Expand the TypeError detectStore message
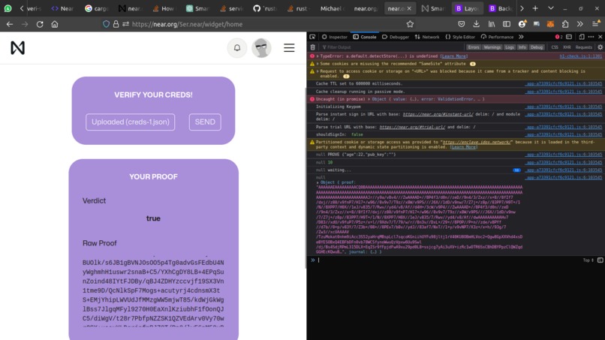Viewport: 605px width, 340px height. click(x=318, y=56)
